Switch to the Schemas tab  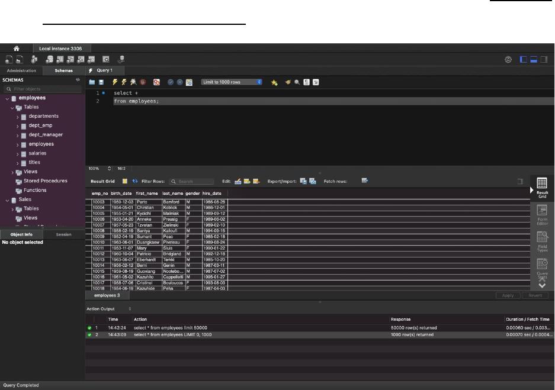64,70
